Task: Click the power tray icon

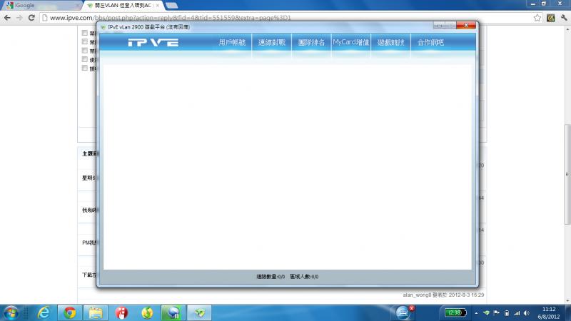Action: (507, 312)
